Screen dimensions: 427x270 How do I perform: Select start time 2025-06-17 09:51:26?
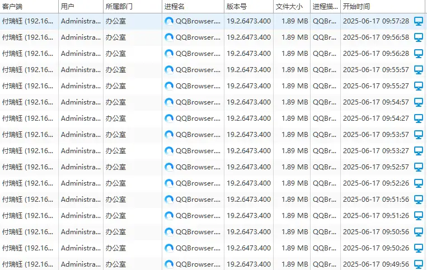pos(376,216)
